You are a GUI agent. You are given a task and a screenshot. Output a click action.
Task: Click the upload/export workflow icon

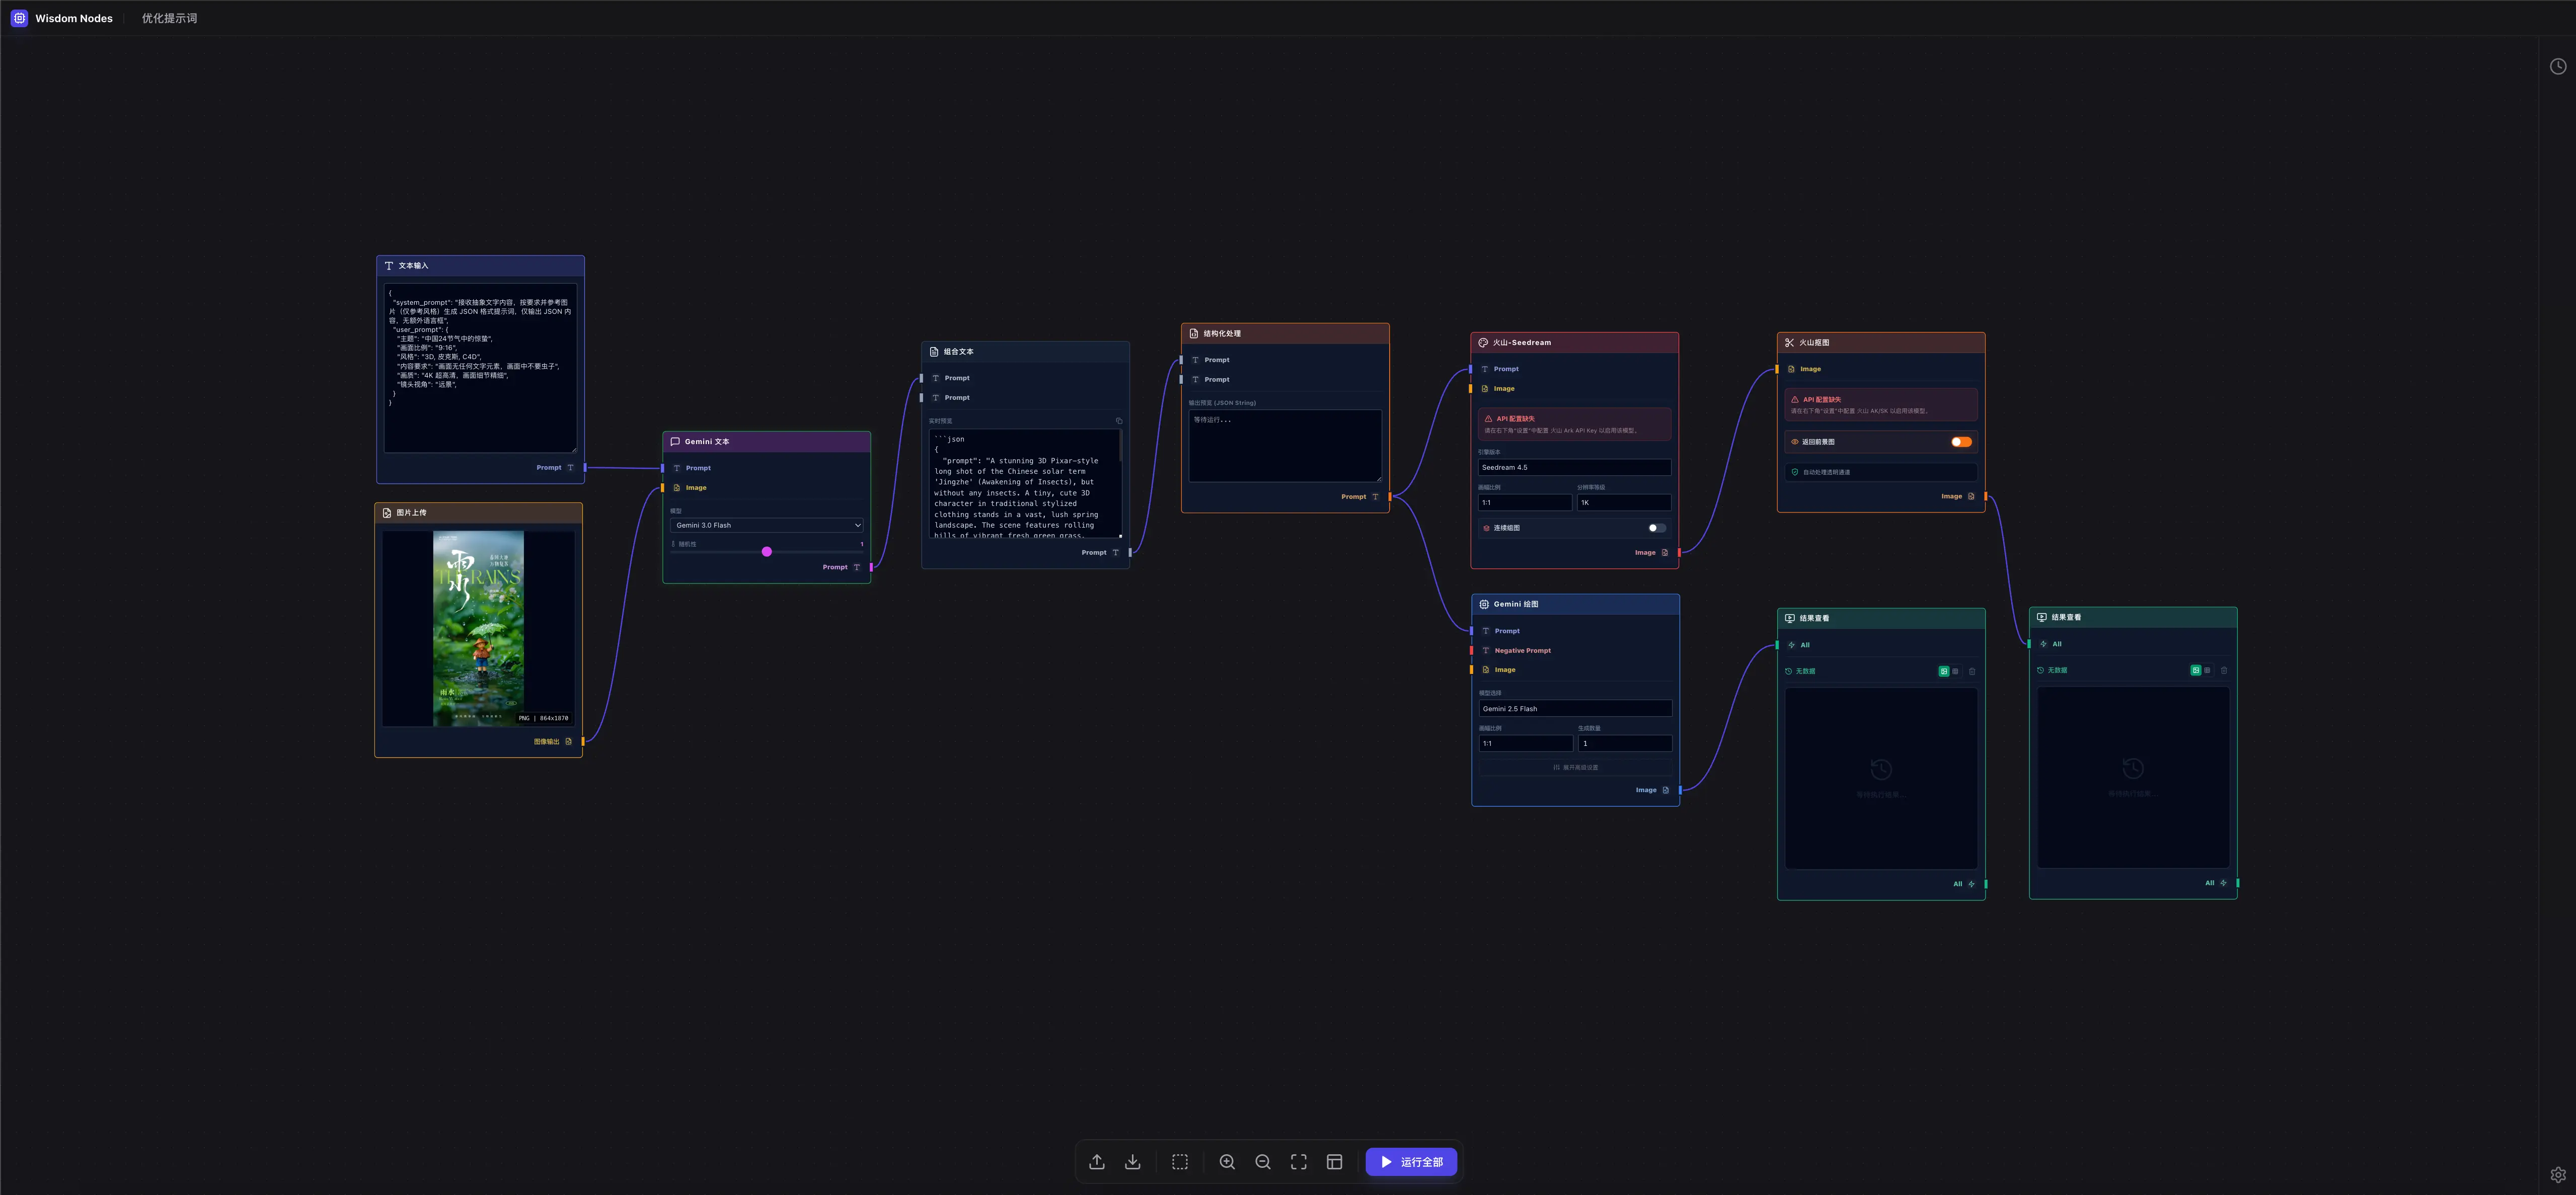[x=1097, y=1161]
